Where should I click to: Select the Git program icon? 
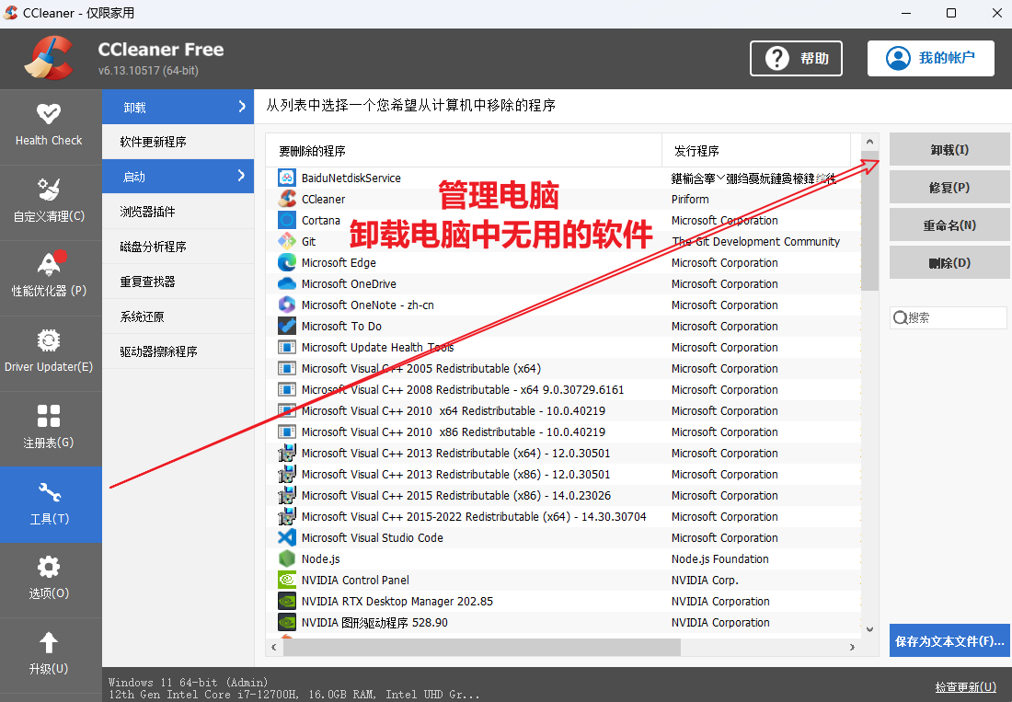click(x=286, y=241)
